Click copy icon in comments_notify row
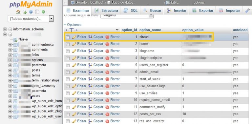This screenshot has height=124, width=252. tap(90, 107)
